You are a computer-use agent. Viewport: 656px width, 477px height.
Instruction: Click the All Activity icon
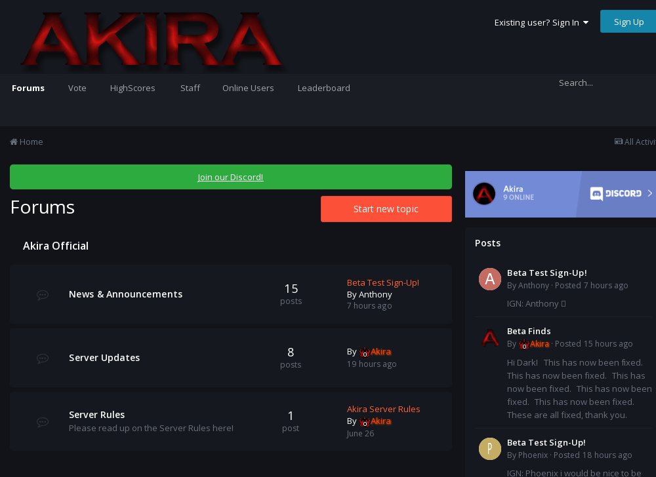click(619, 142)
